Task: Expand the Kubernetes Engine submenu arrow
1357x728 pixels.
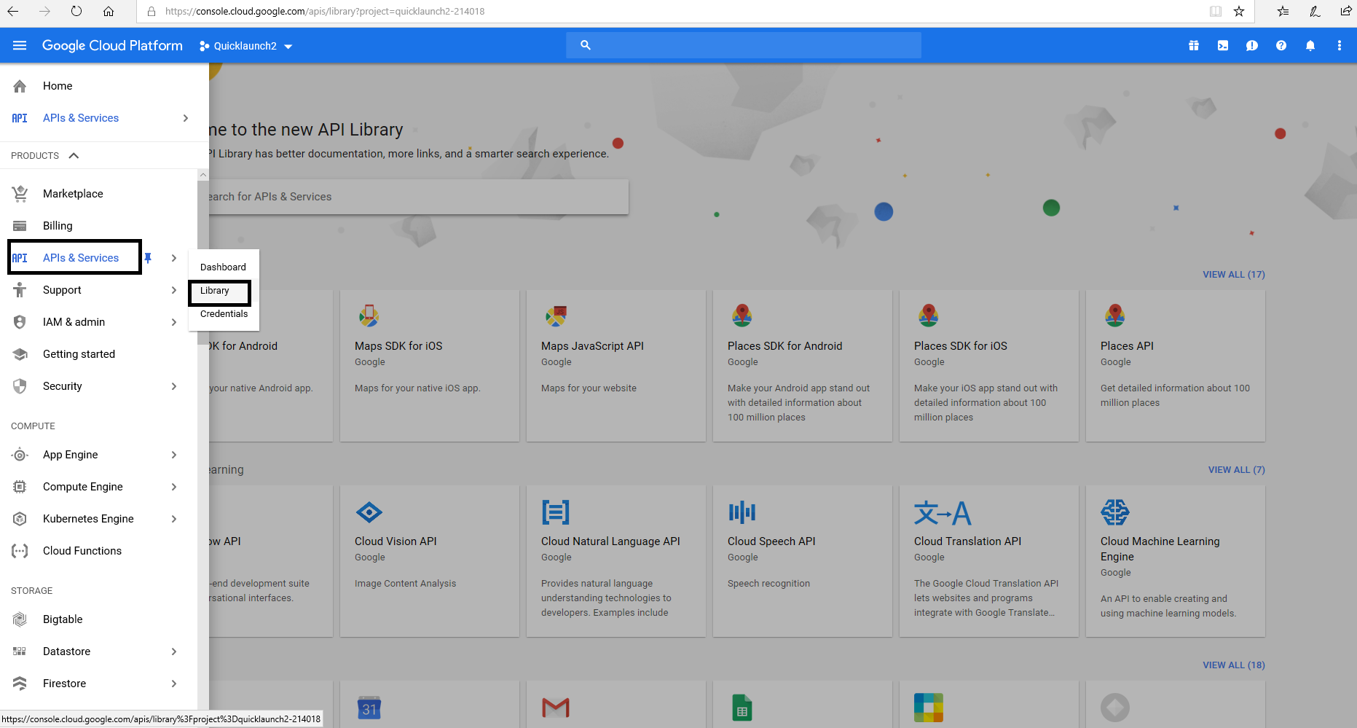Action: click(174, 519)
